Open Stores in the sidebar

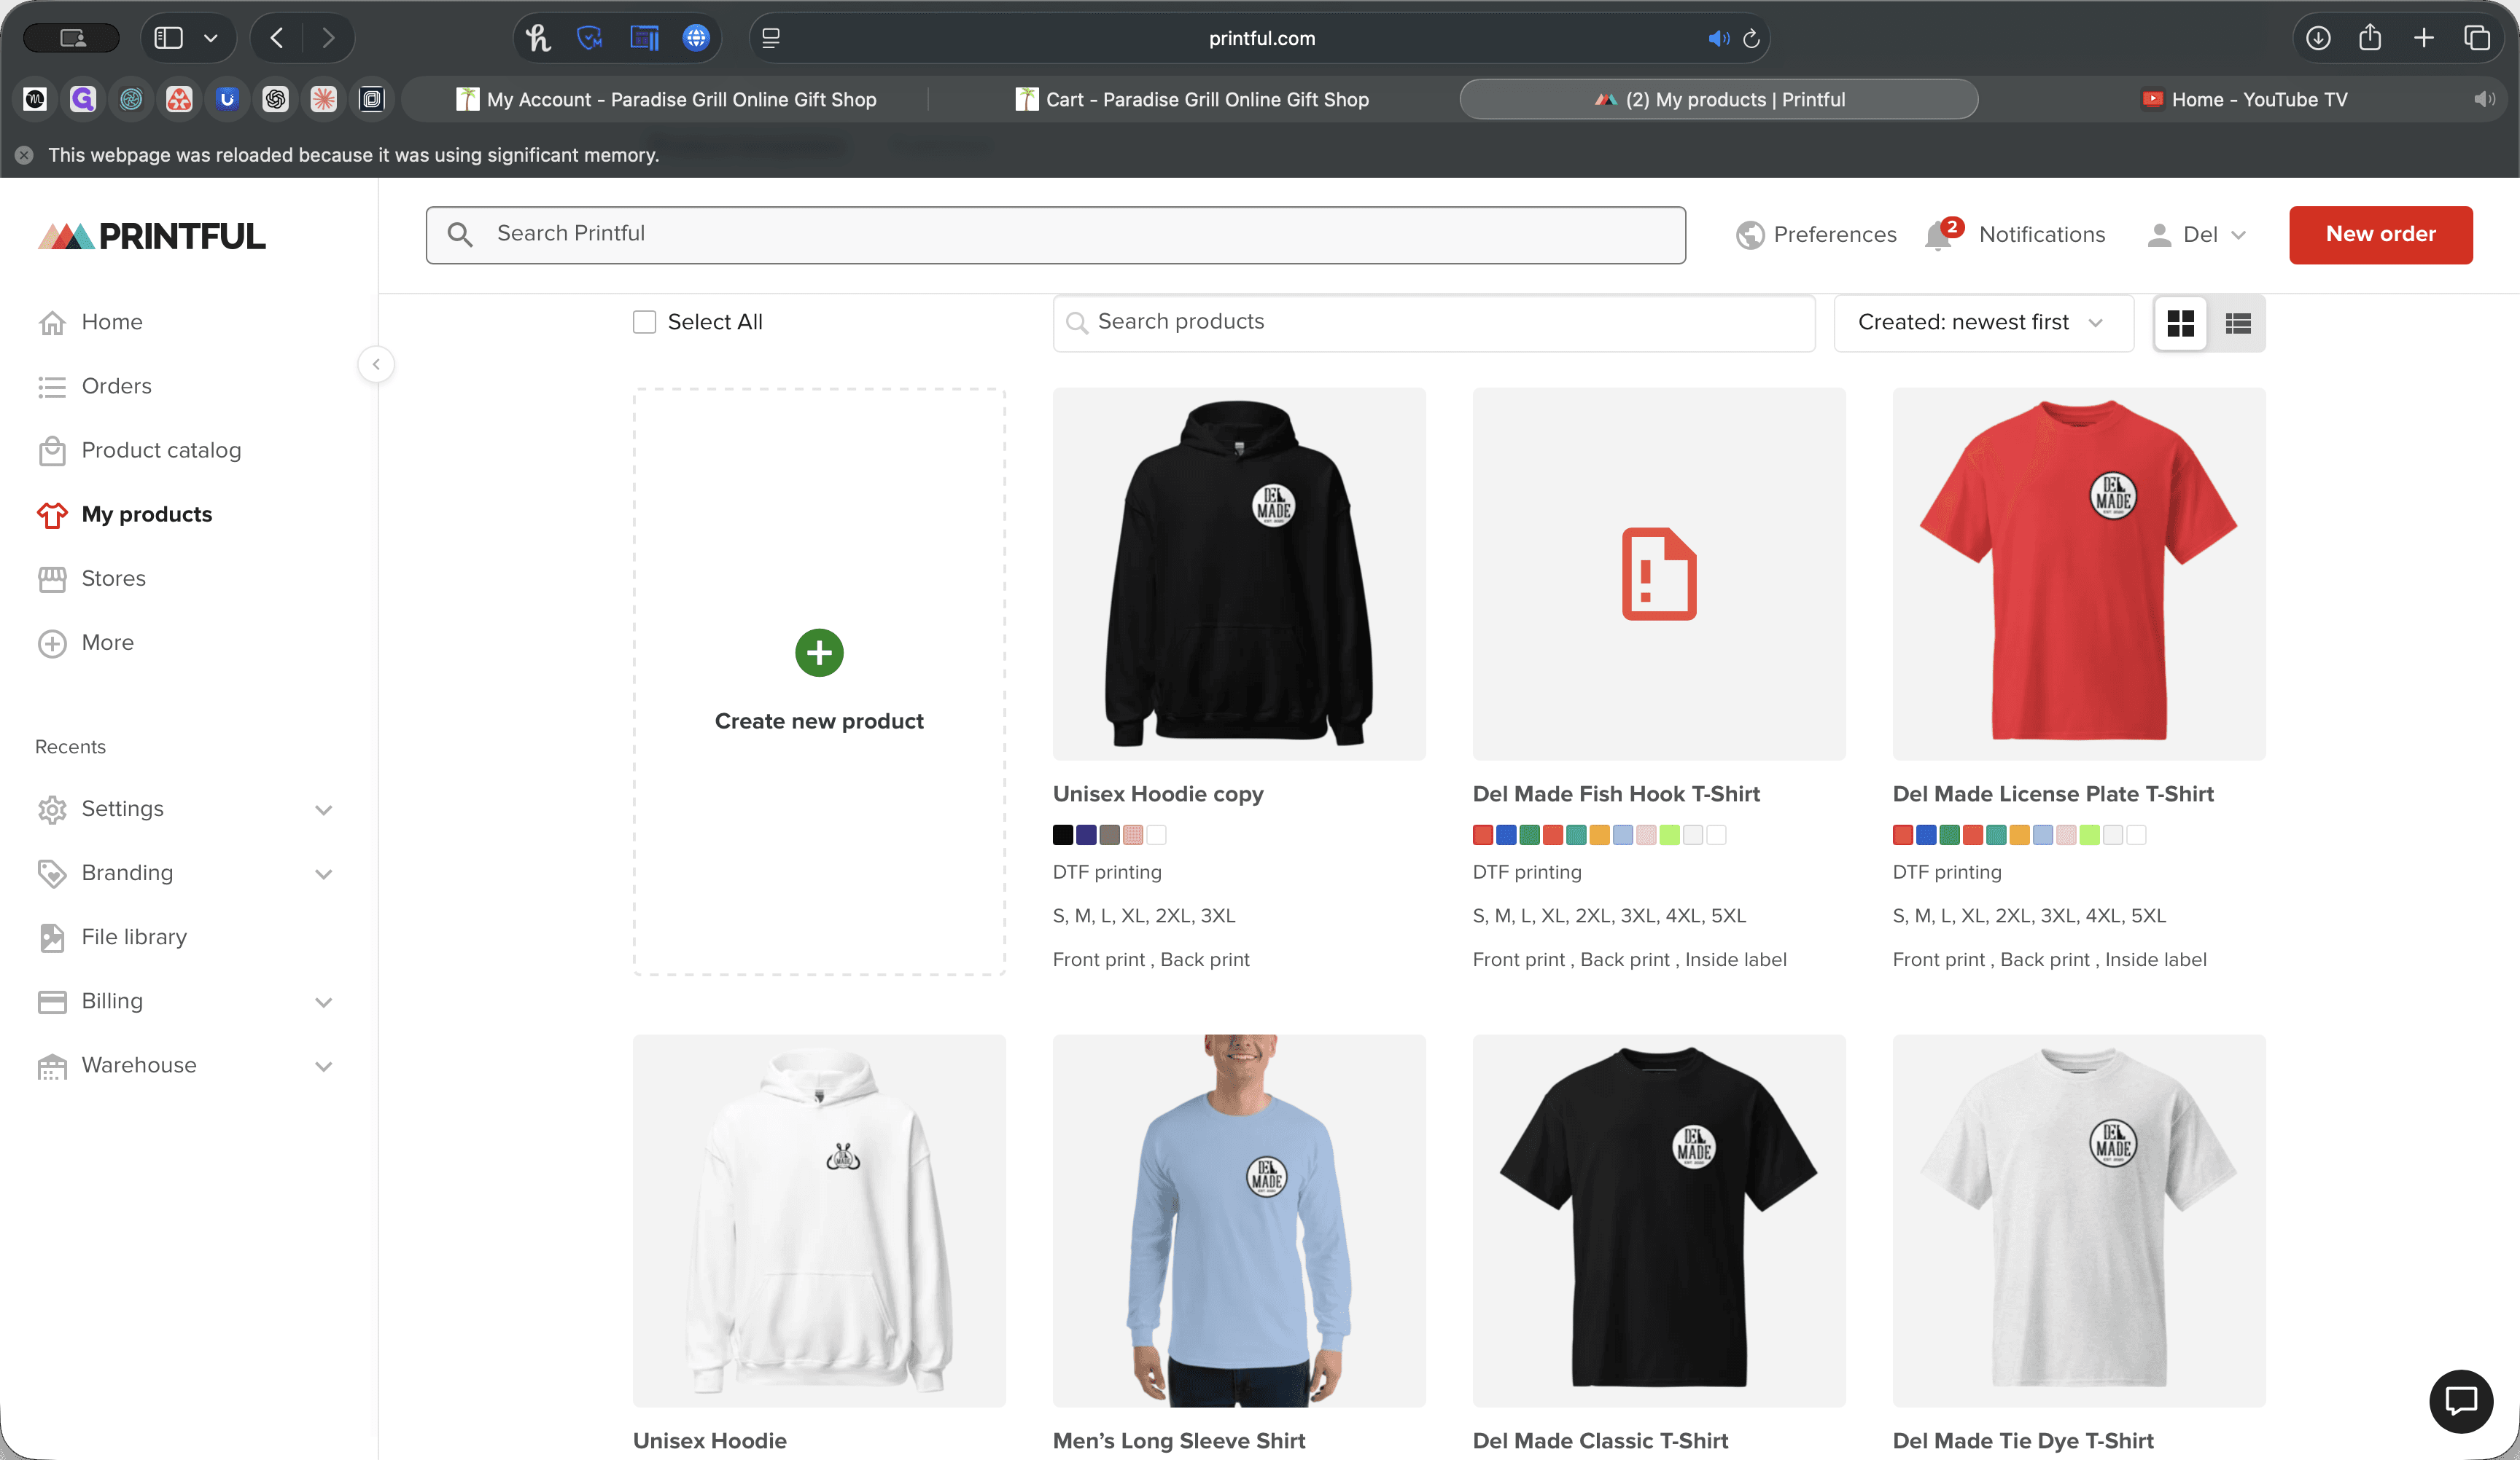click(x=91, y=578)
